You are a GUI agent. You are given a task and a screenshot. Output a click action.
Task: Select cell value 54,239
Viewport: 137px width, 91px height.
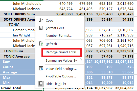(128, 19)
